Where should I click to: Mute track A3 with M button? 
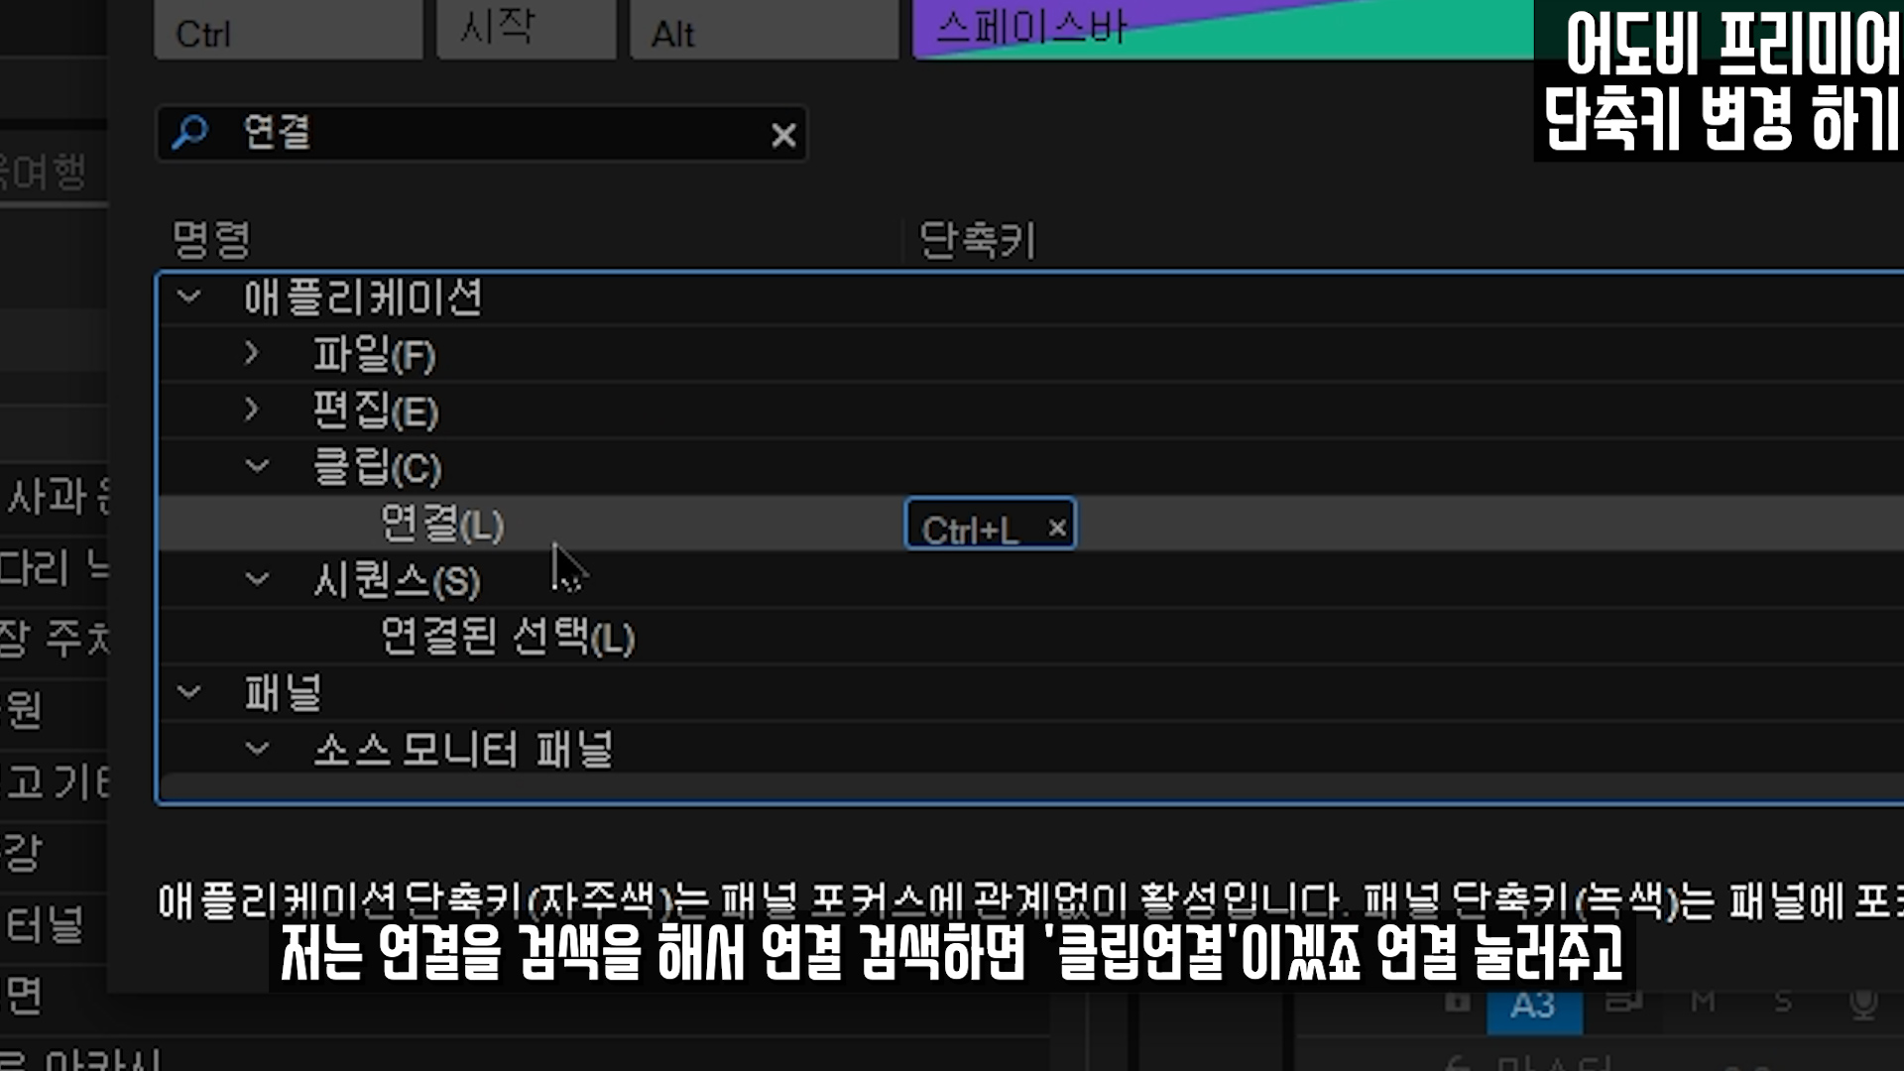click(x=1703, y=1003)
